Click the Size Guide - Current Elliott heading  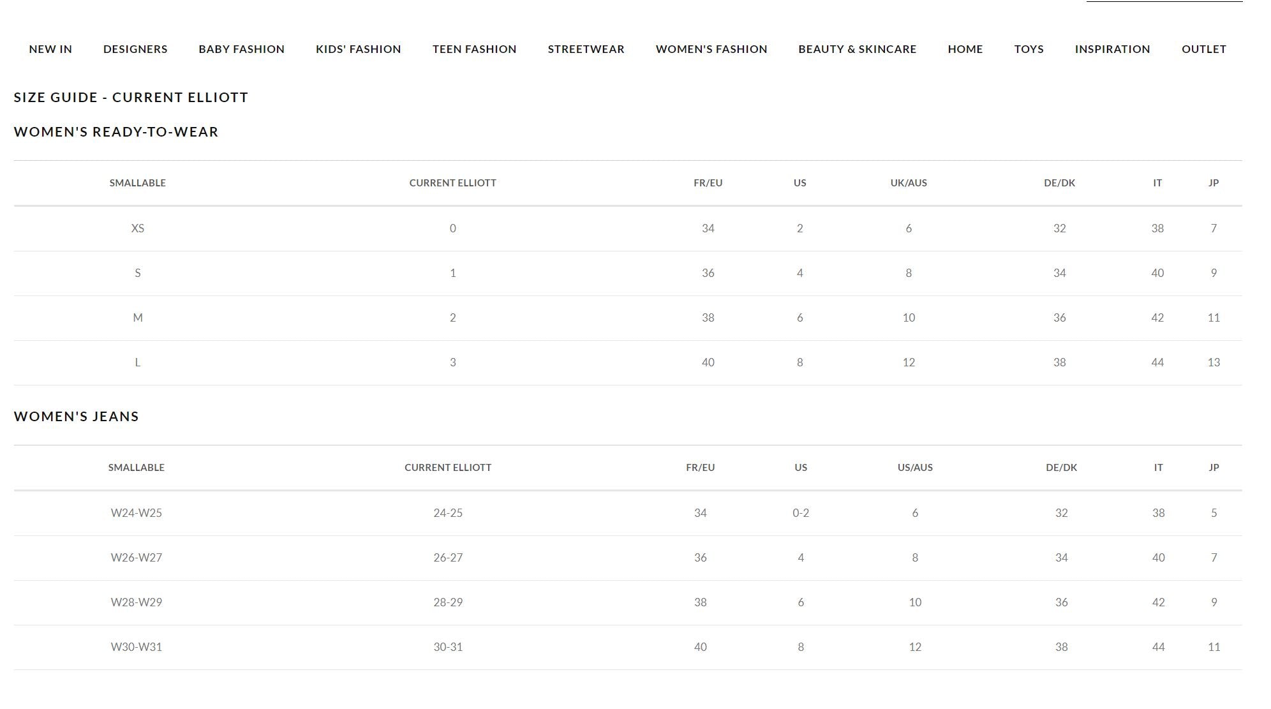[x=131, y=98]
